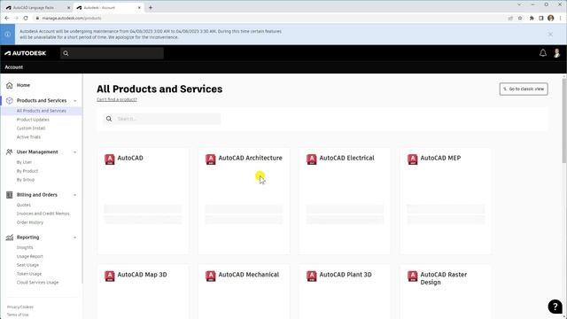The height and width of the screenshot is (319, 567).
Task: Collapse Reporting section chevron
Action: click(75, 237)
